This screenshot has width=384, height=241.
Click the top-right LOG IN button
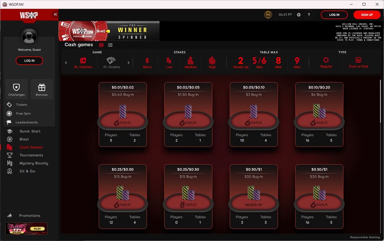334,15
